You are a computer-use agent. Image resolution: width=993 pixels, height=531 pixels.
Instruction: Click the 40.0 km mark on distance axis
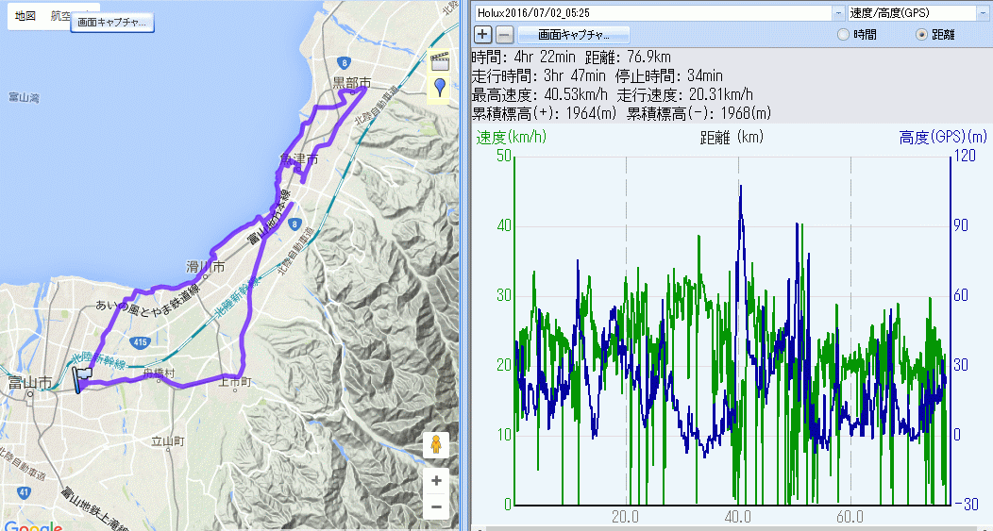737,517
